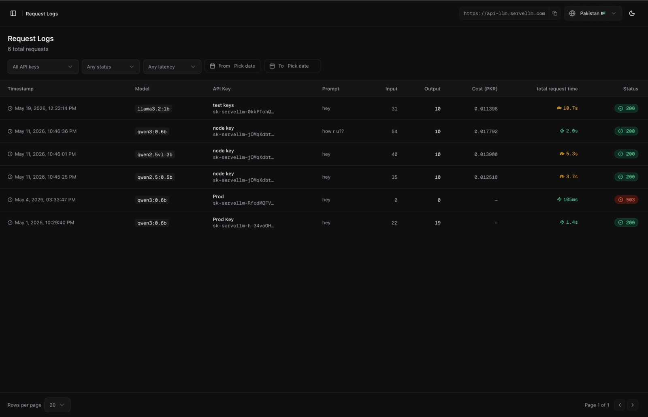Go to the previous page
This screenshot has height=417, width=648.
[x=620, y=405]
